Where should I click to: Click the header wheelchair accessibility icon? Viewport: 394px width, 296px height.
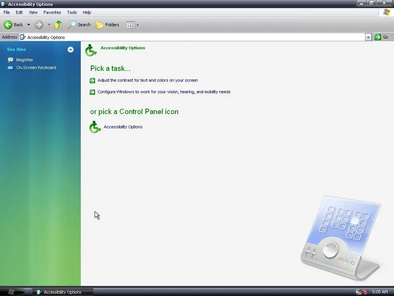pyautogui.click(x=91, y=50)
